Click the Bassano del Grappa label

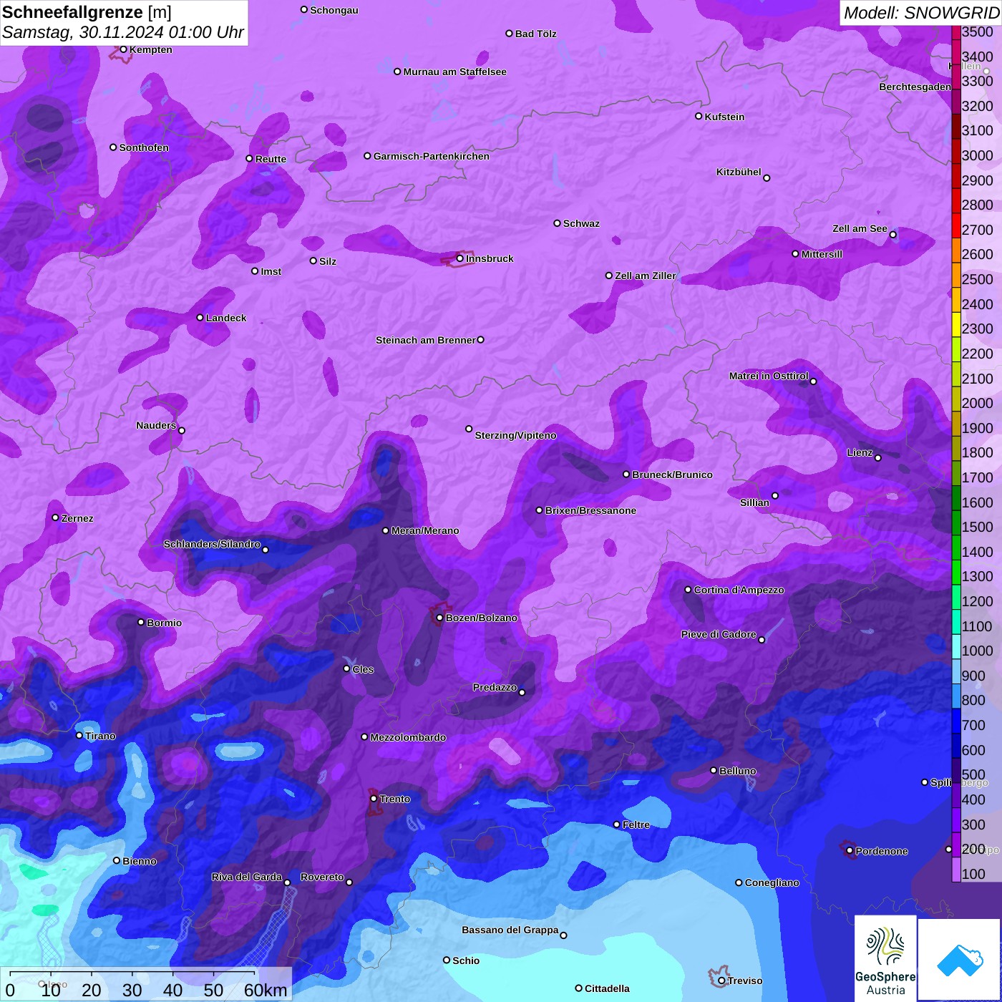(510, 930)
